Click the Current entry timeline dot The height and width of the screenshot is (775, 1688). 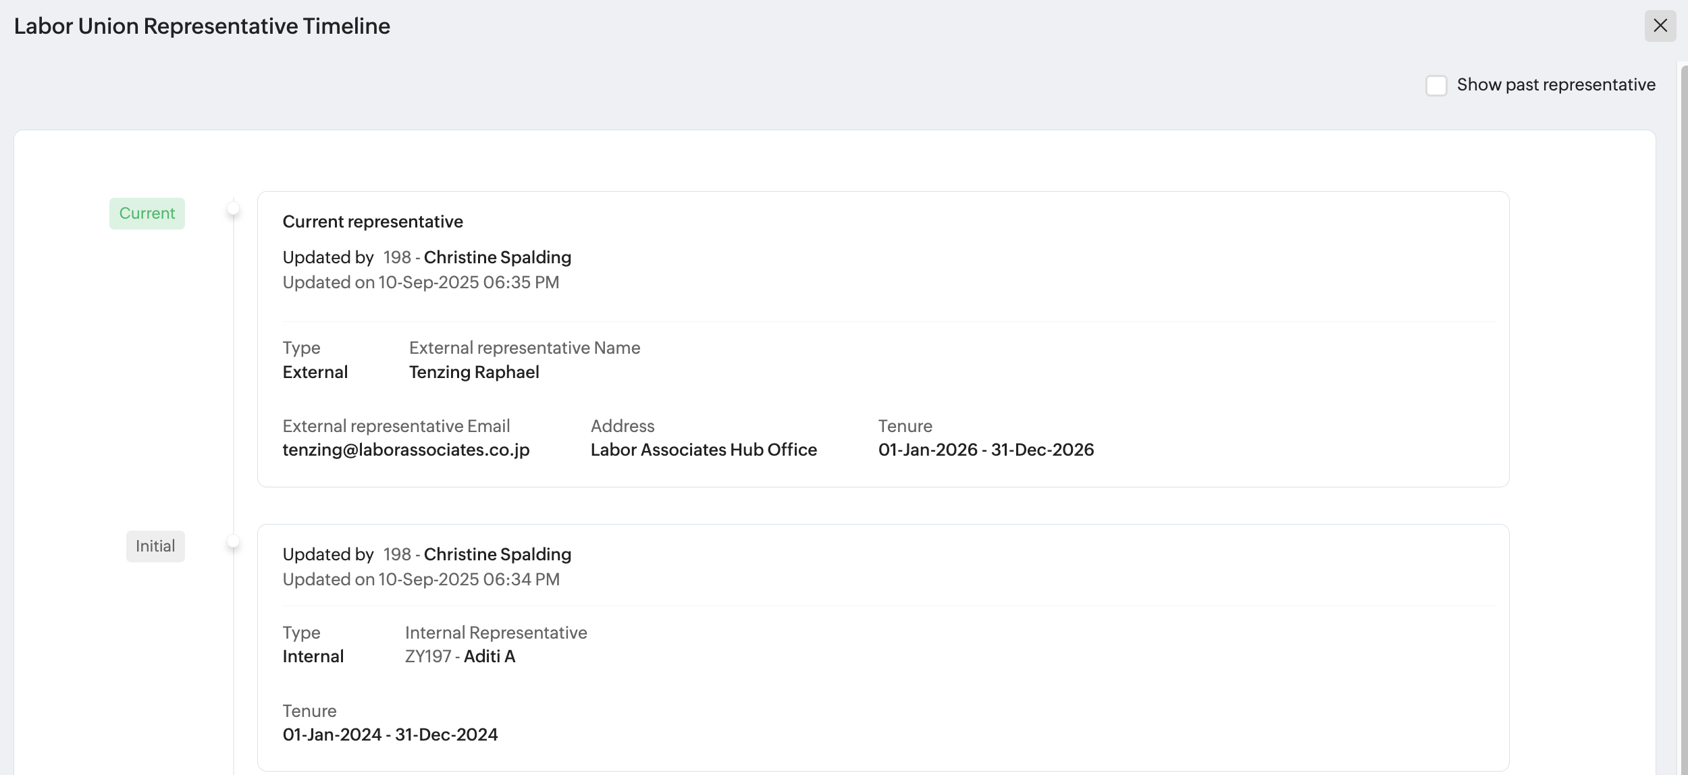[233, 209]
